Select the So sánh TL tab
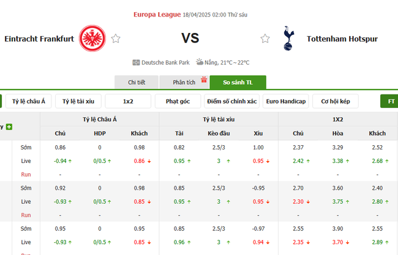The height and width of the screenshot is (255, 398). pyautogui.click(x=238, y=82)
